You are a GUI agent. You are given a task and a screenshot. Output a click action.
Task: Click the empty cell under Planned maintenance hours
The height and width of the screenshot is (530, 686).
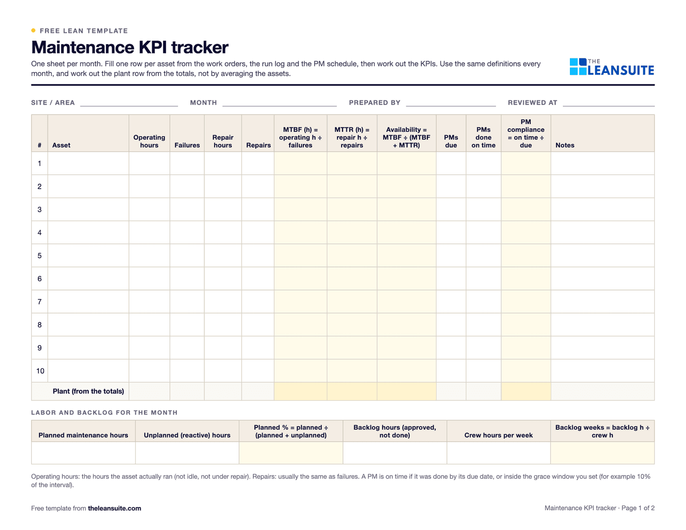83,453
